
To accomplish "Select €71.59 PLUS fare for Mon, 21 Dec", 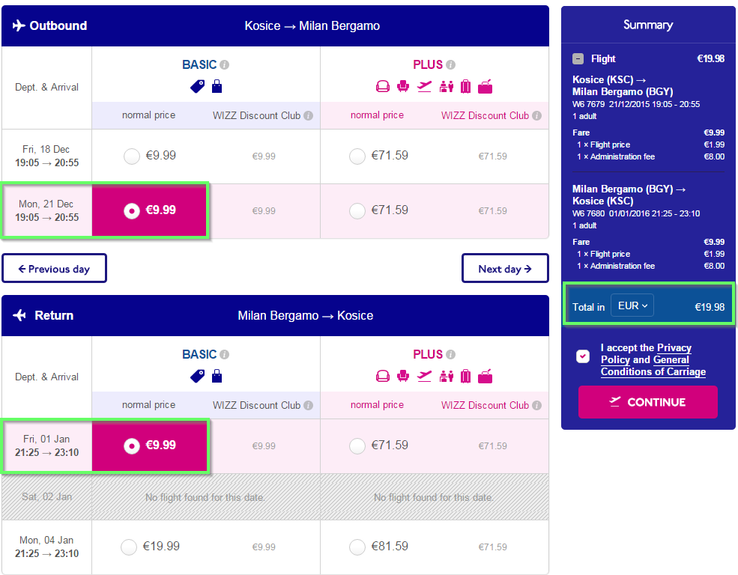I will [357, 210].
